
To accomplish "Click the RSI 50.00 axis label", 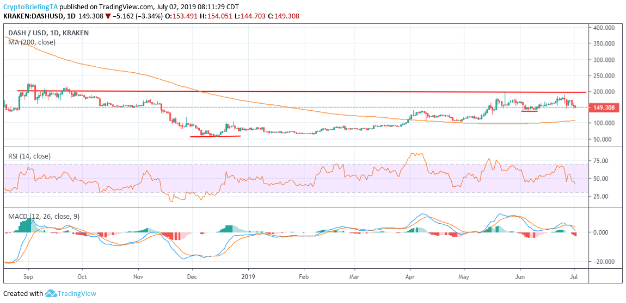I will pyautogui.click(x=602, y=178).
